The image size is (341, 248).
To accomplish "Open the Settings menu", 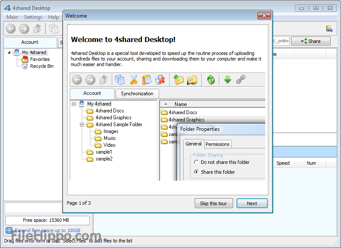I will (x=33, y=17).
